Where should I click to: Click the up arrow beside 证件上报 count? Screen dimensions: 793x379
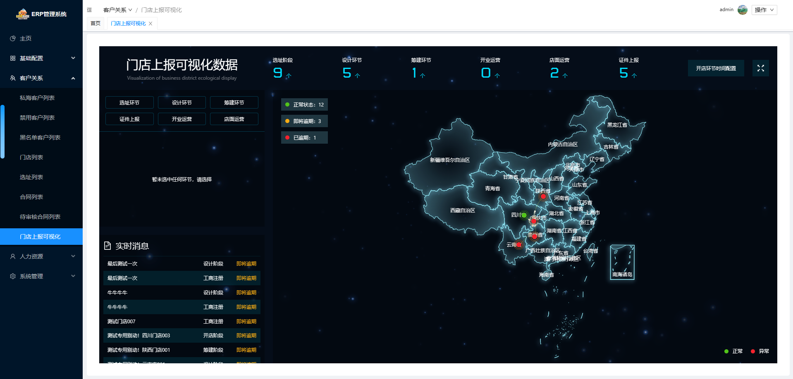pyautogui.click(x=634, y=76)
